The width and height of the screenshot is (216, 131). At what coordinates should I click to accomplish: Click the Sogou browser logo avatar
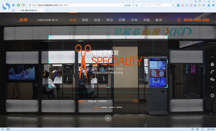(6, 6)
